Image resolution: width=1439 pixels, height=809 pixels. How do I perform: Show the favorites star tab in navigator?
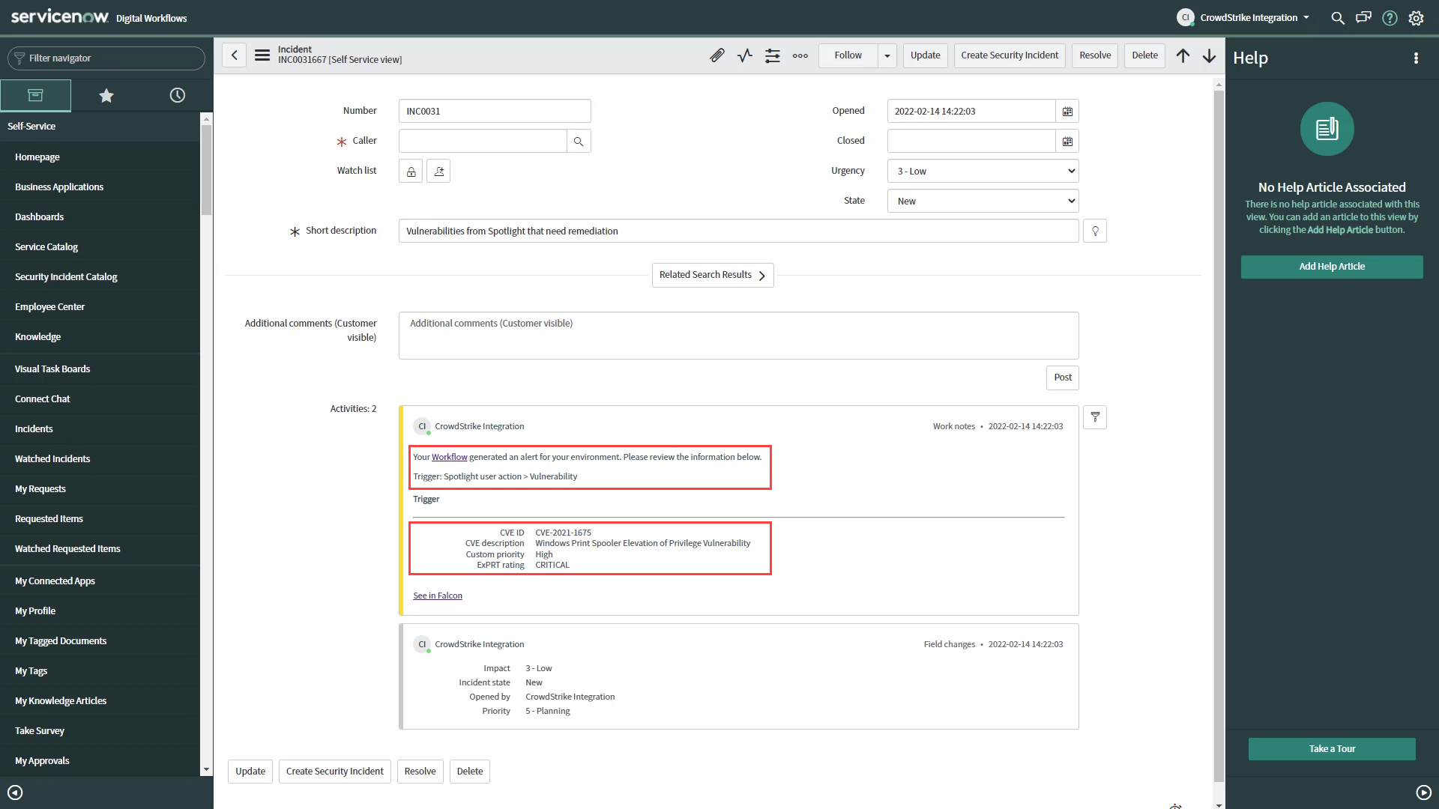click(106, 95)
